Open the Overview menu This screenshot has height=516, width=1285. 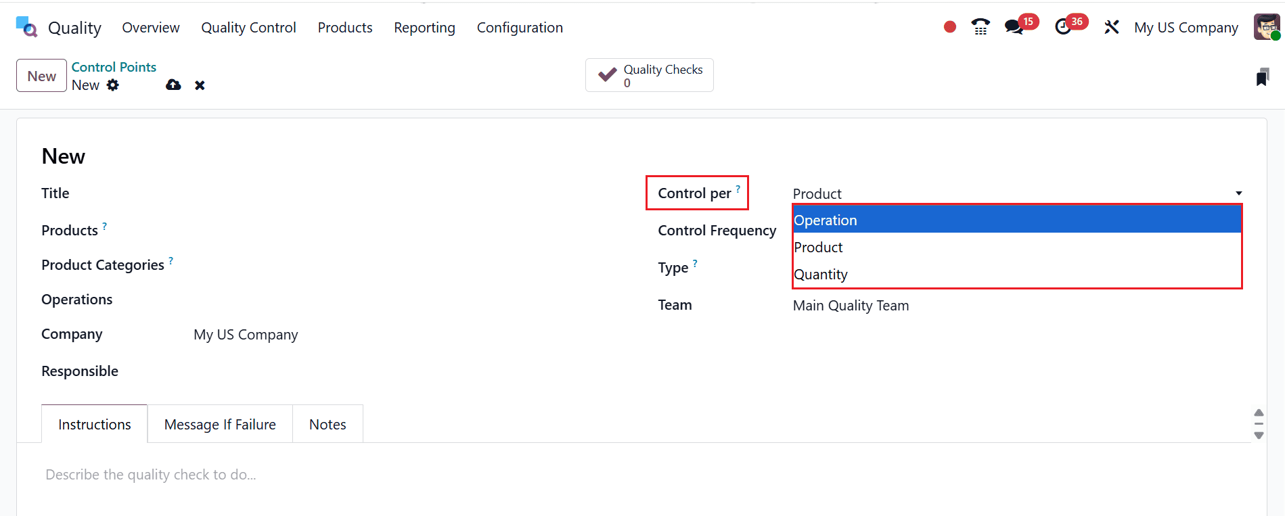tap(151, 28)
